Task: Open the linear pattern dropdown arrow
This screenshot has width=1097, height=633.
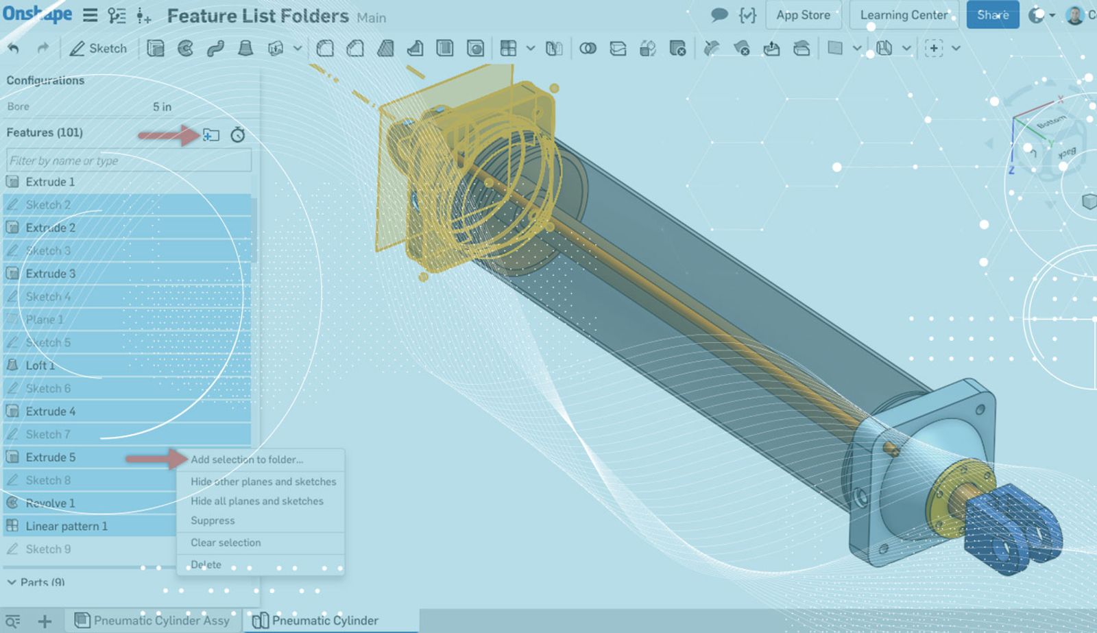Action: [530, 48]
